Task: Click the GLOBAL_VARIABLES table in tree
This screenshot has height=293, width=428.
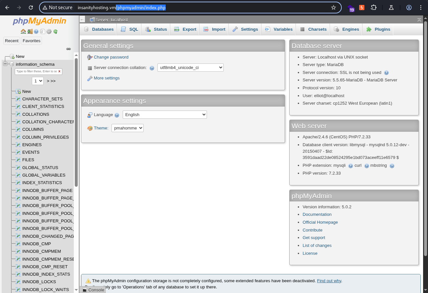Action: click(x=44, y=175)
